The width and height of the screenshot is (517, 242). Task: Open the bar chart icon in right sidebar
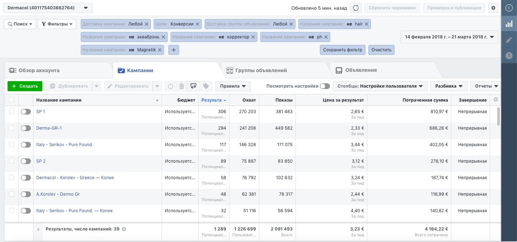(x=509, y=24)
